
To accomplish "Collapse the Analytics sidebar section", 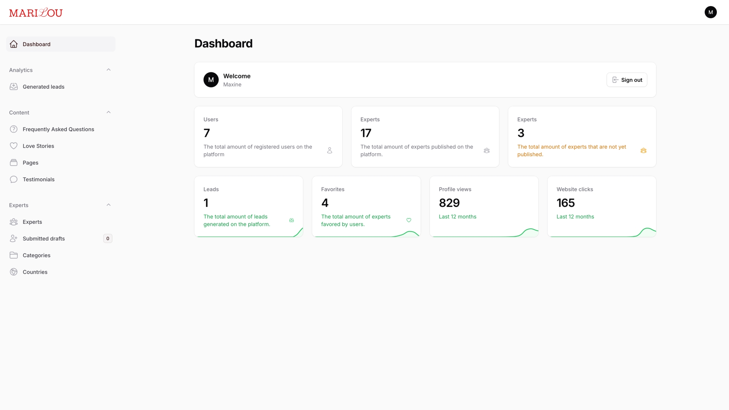I will tap(109, 70).
